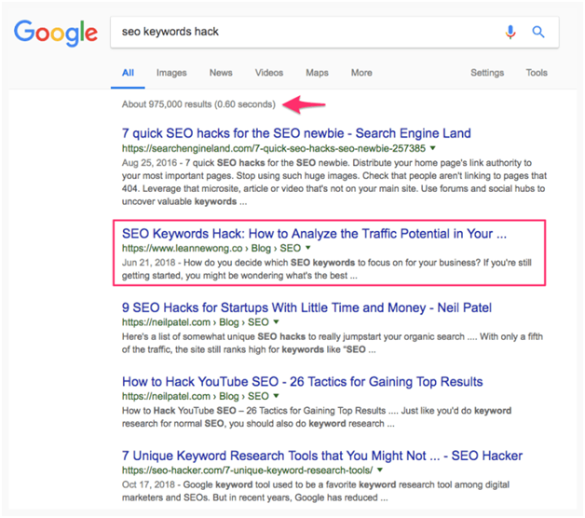Screen dimensions: 585x518
Task: Click the seo-hacker.com green URL text
Action: point(247,470)
